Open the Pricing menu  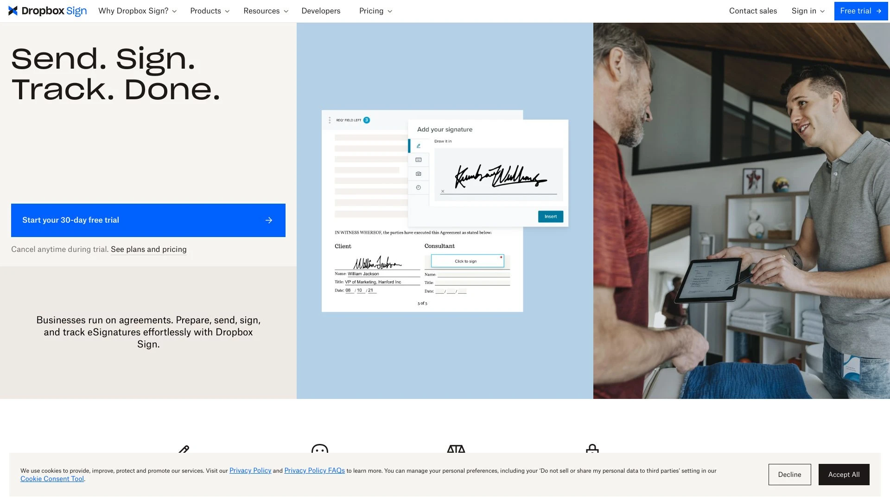pyautogui.click(x=372, y=11)
